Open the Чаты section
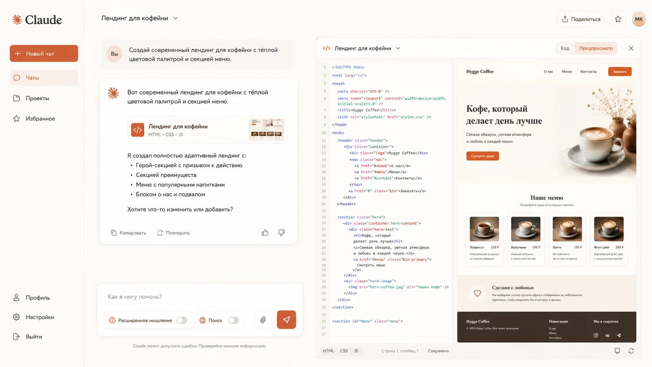The width and height of the screenshot is (652, 367). pyautogui.click(x=44, y=78)
